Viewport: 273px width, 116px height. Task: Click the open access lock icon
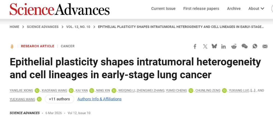pyautogui.click(x=12, y=46)
